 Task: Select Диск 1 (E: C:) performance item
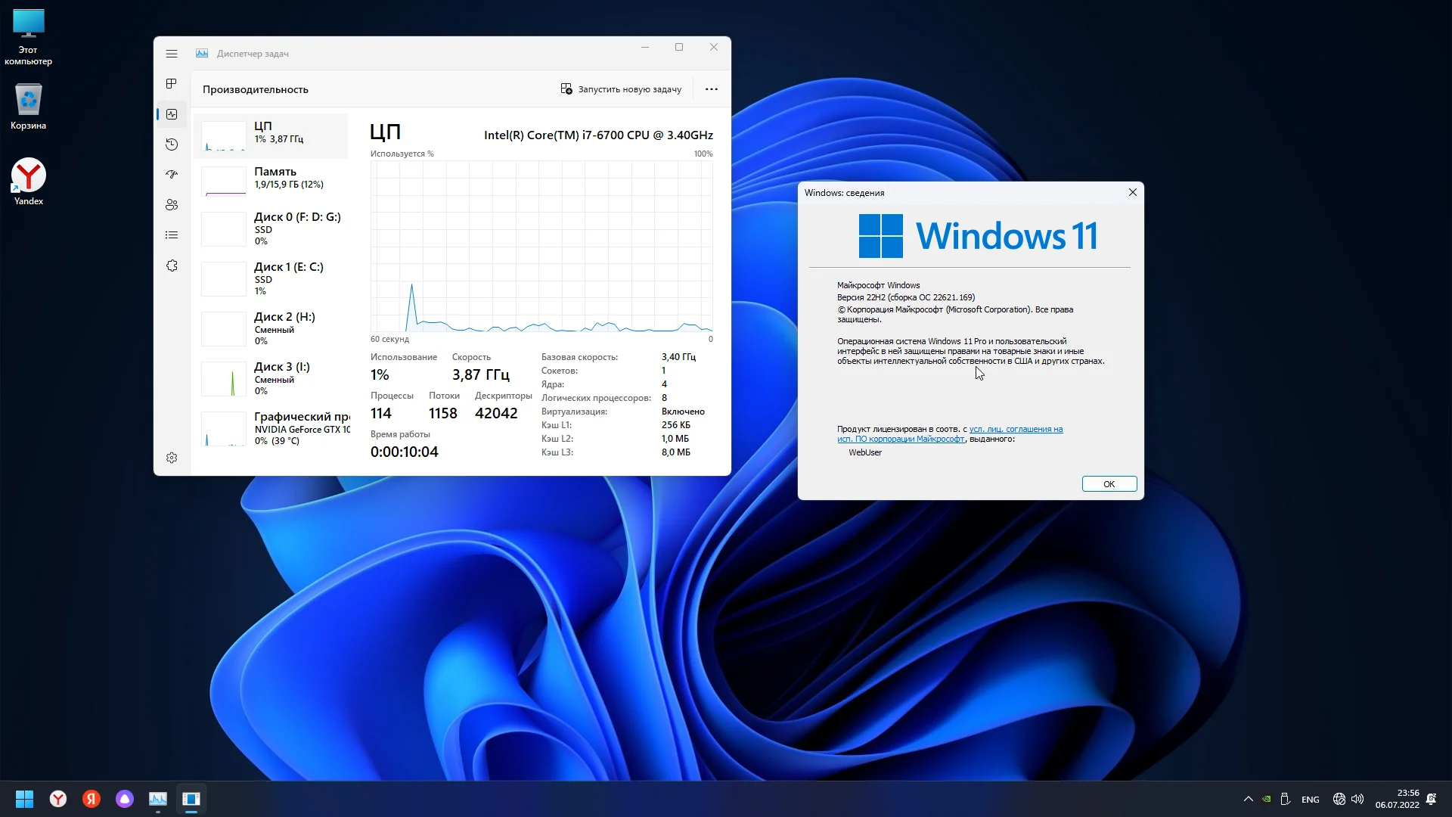tap(272, 278)
